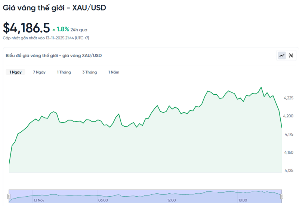Click the green up-arrow beside 1.8%
The width and height of the screenshot is (299, 206).
(x=54, y=29)
